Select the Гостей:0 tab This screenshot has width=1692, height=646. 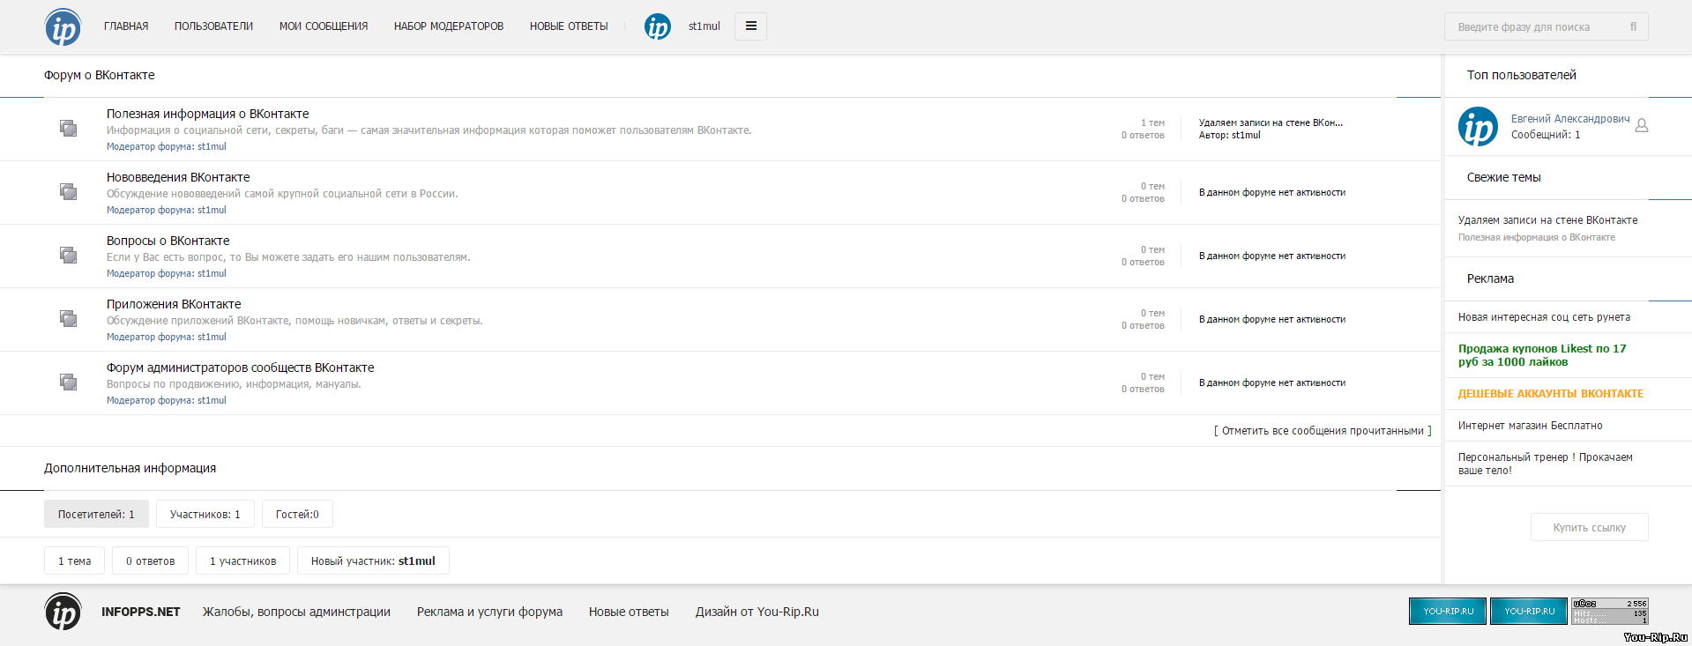[x=297, y=514]
